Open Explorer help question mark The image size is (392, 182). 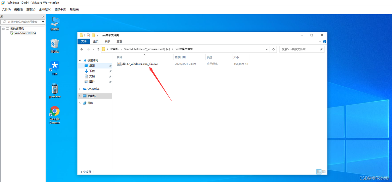click(324, 41)
